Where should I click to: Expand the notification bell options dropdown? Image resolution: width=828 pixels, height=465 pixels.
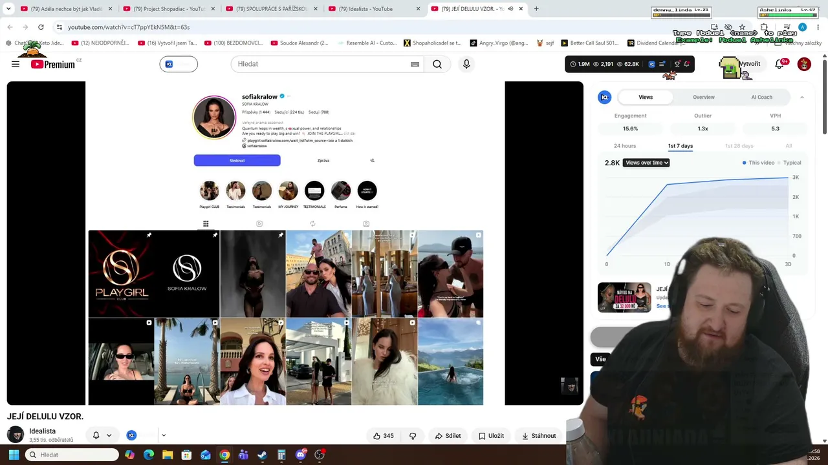point(109,435)
